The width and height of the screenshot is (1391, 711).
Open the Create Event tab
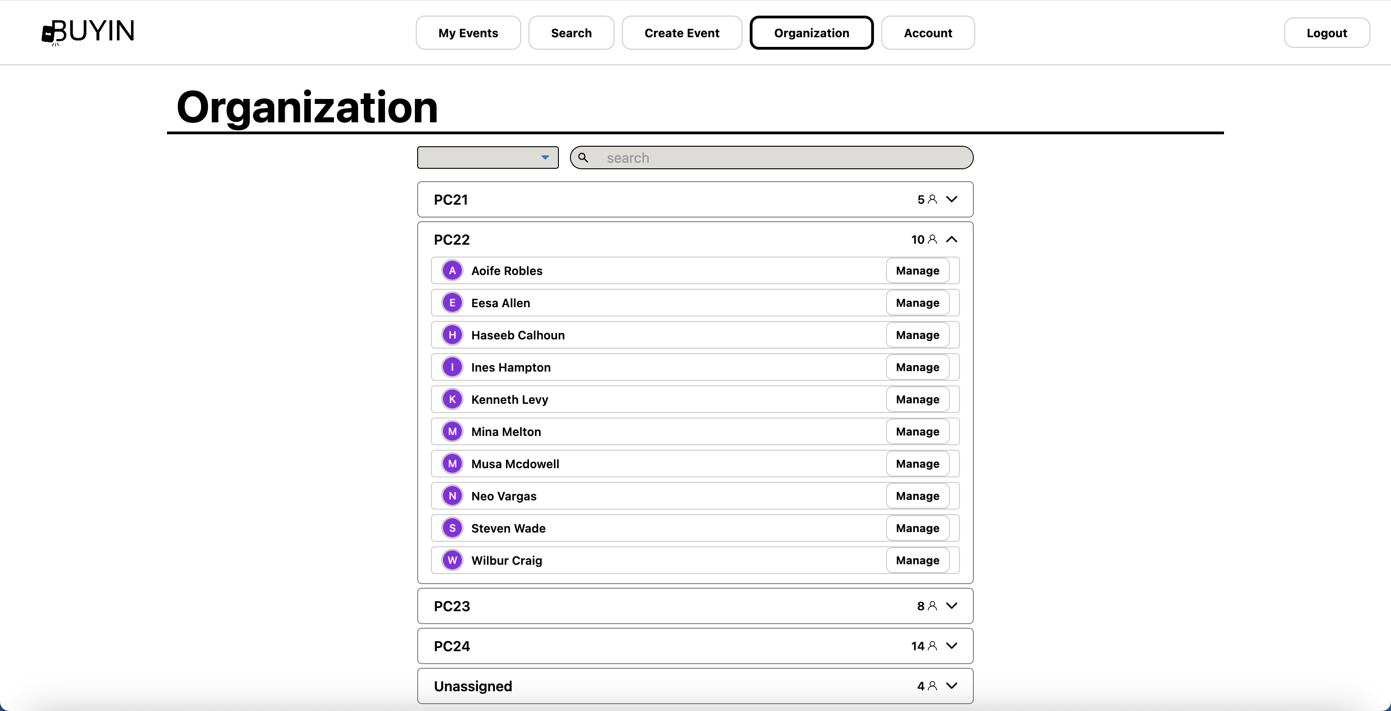point(681,33)
